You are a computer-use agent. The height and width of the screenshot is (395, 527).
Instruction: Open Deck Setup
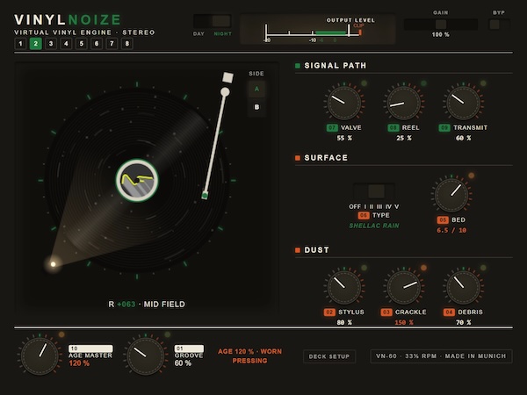329,356
